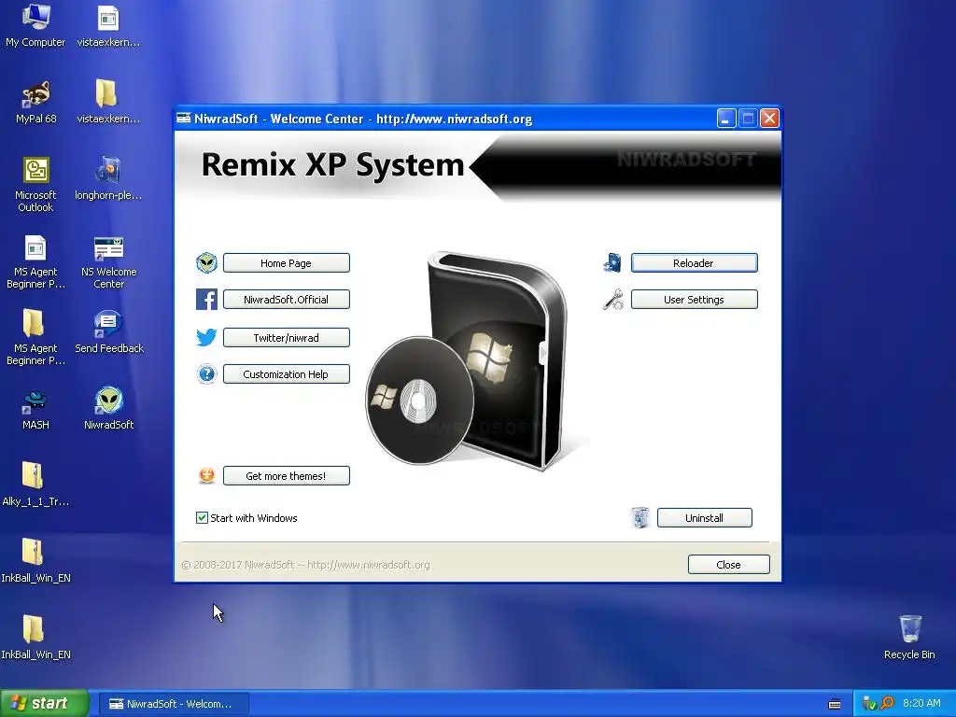The height and width of the screenshot is (717, 956).
Task: Select the Alky_1_1_Tr... zip folder
Action: (35, 485)
